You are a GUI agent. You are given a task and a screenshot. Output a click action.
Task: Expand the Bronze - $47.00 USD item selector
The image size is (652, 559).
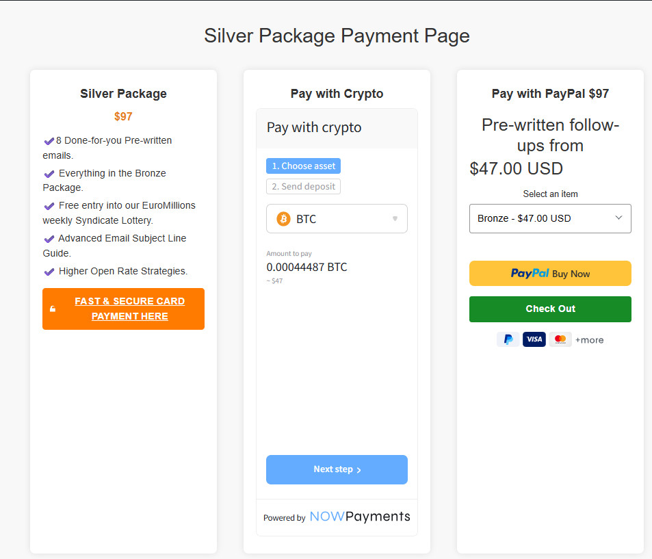coord(550,218)
